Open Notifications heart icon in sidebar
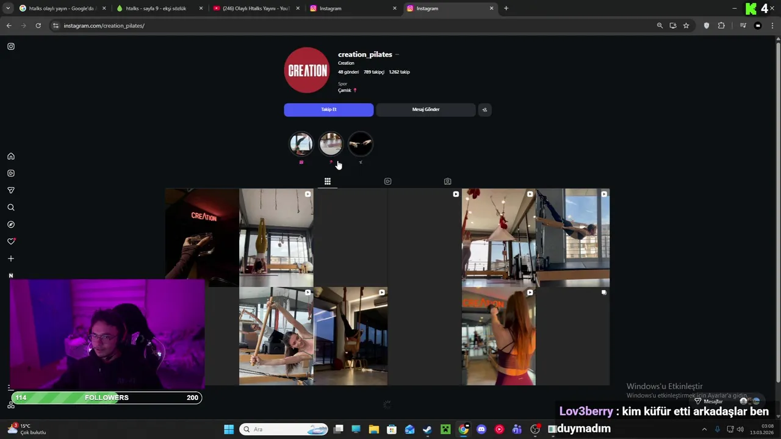Screen dimensions: 781x439 point(11,241)
